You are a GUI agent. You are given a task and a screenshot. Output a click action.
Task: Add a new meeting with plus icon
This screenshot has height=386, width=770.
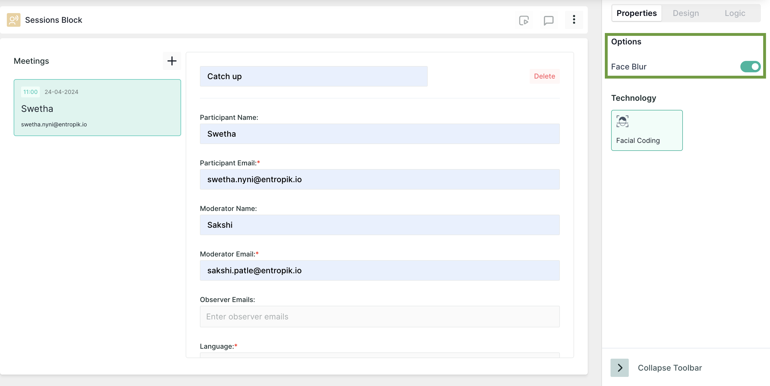coord(172,61)
